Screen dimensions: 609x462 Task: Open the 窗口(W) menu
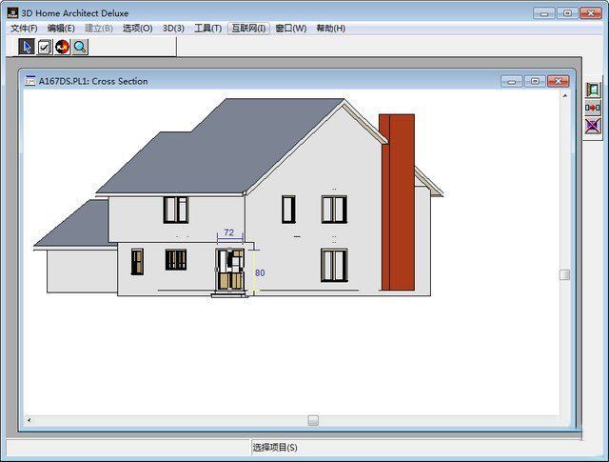pos(291,29)
